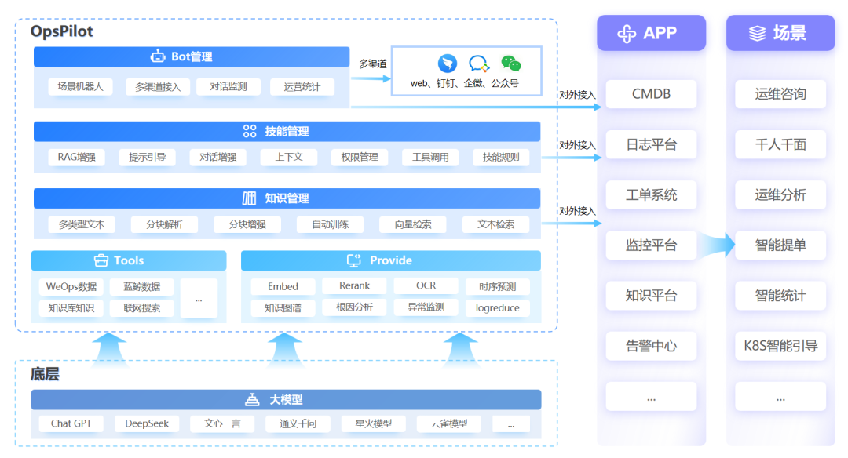Switch to the 场景 tab

[780, 32]
